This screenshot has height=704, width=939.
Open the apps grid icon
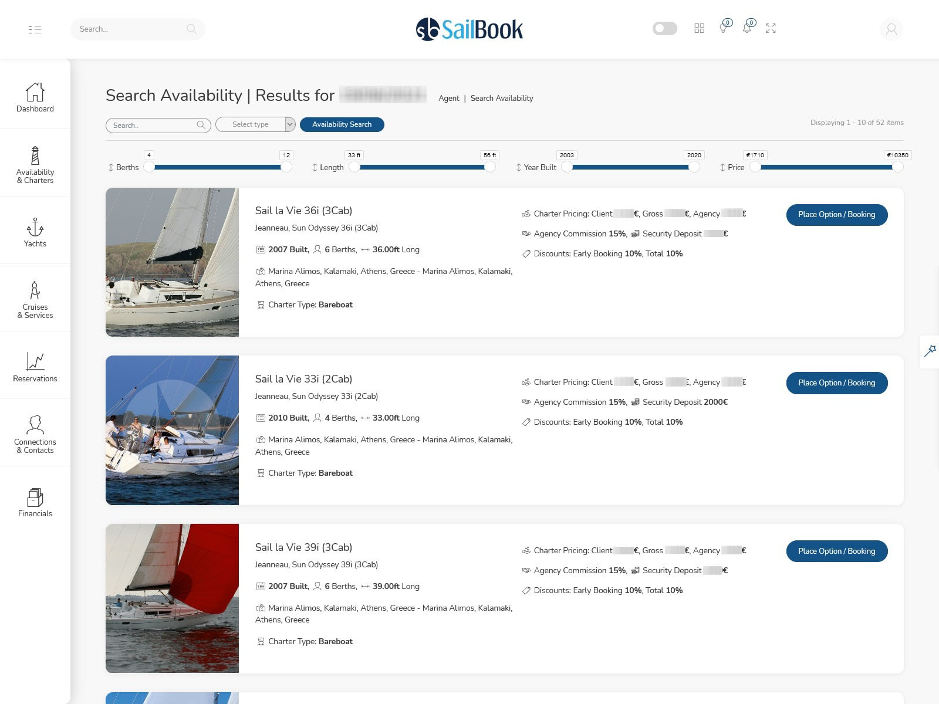coord(699,28)
